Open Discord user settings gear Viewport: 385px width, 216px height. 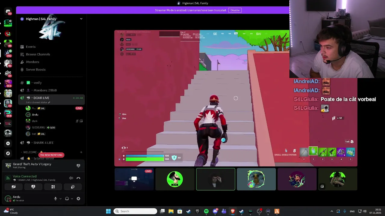[x=79, y=199]
